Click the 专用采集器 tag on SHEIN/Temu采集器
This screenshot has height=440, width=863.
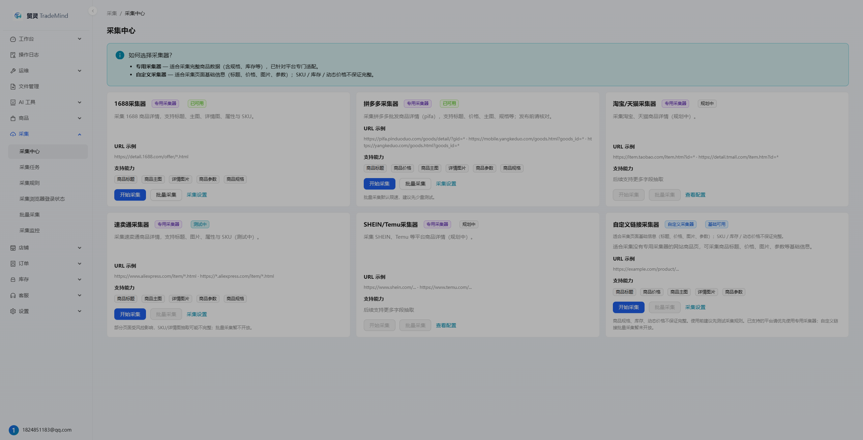click(438, 225)
